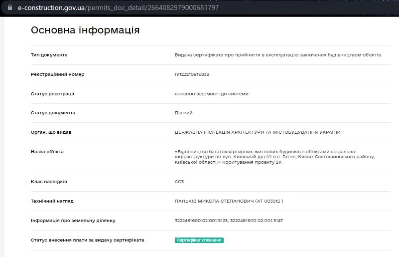Click cadastral number 3222481600:02:001:5123

pyautogui.click(x=201, y=221)
